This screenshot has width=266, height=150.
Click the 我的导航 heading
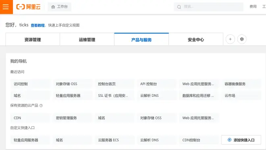coord(19,61)
